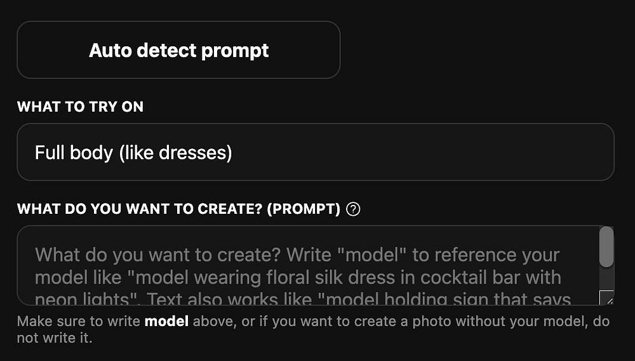Click the textarea resize handle corner
The width and height of the screenshot is (635, 361).
(x=607, y=298)
